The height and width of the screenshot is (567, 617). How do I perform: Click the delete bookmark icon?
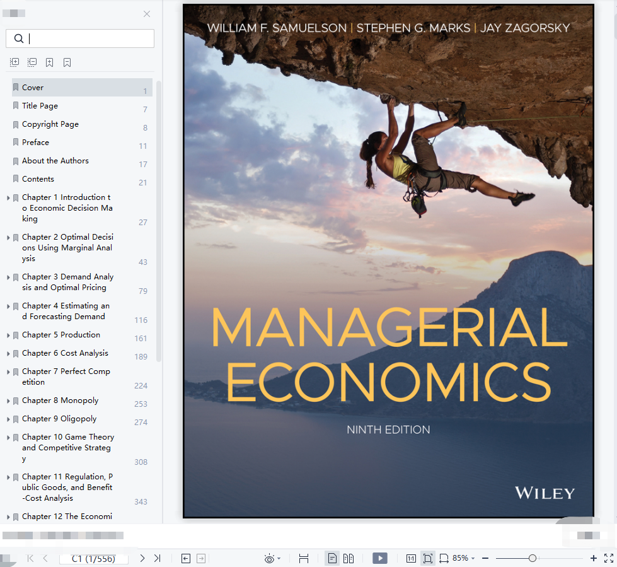(x=67, y=62)
